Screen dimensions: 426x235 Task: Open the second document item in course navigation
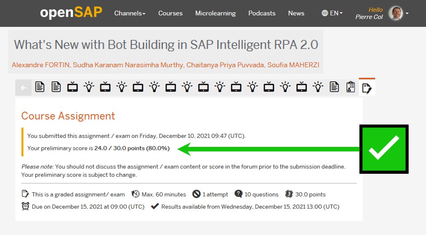click(56, 87)
